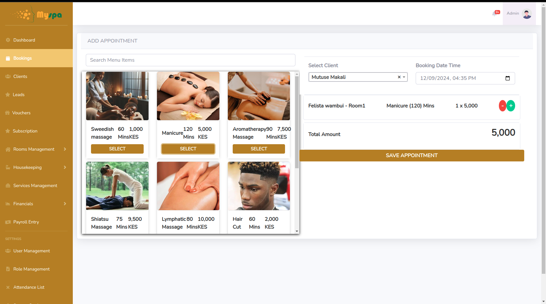Expand the Financials submenu
Image resolution: width=546 pixels, height=304 pixels.
(x=65, y=204)
